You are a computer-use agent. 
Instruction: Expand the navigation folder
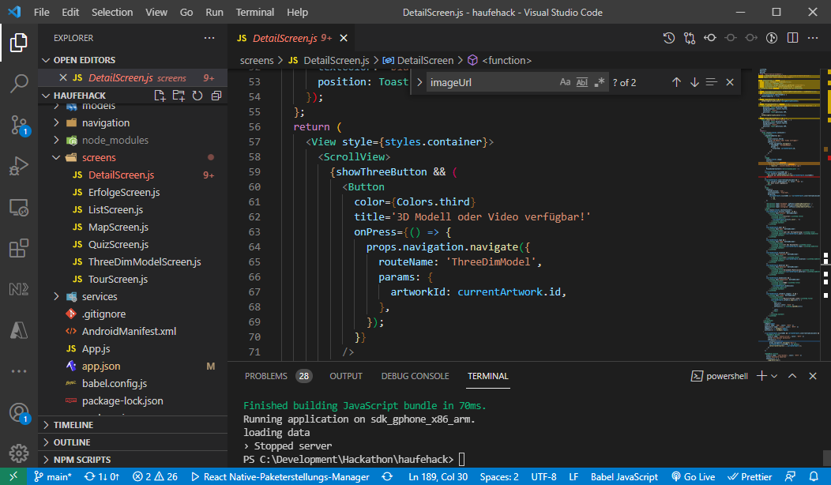point(105,122)
